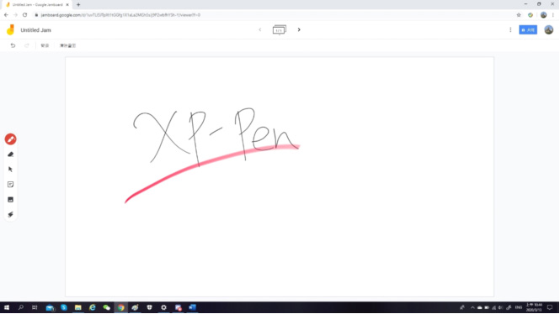Click the blue Share button
The image size is (560, 314).
pos(528,30)
